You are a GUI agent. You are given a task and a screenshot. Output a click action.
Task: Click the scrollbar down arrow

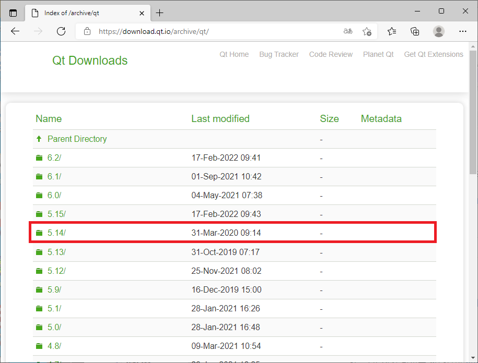coord(473,358)
